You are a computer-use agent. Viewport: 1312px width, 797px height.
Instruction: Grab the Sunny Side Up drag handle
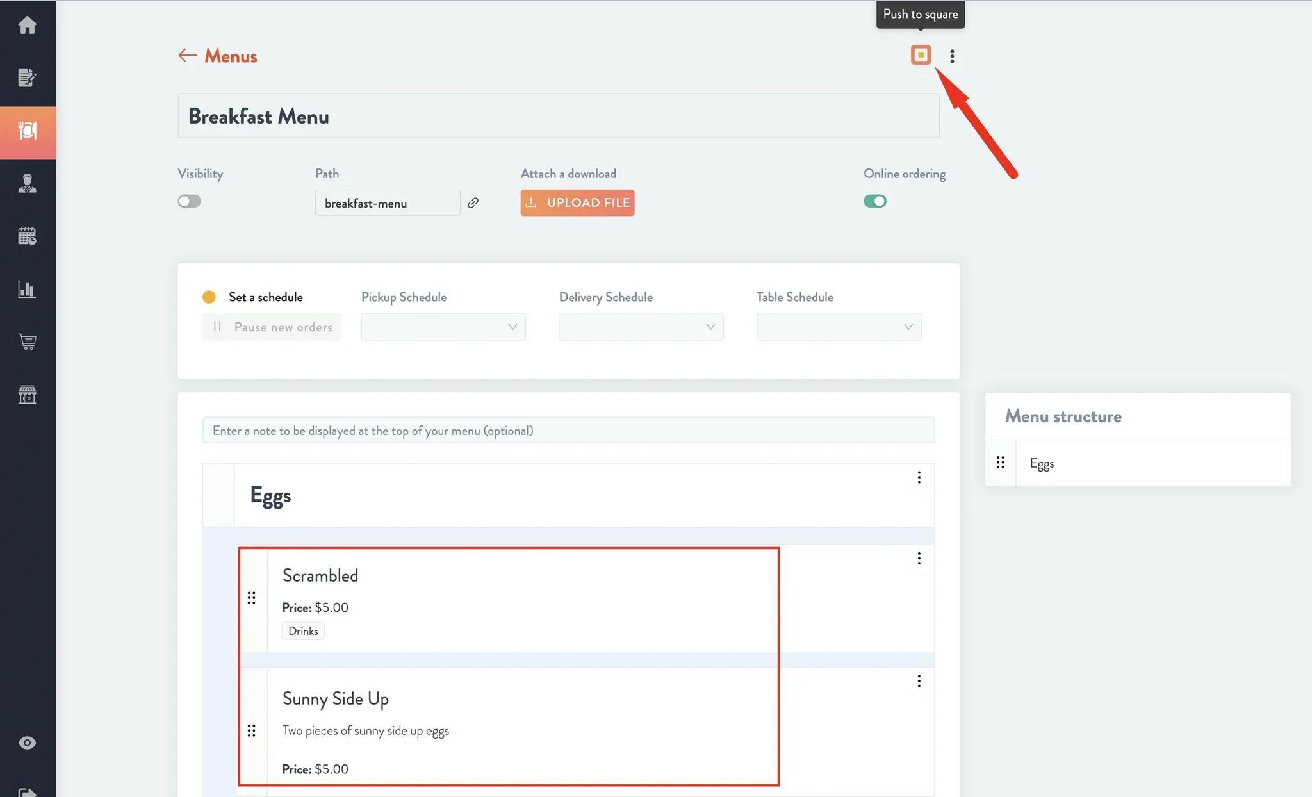252,730
